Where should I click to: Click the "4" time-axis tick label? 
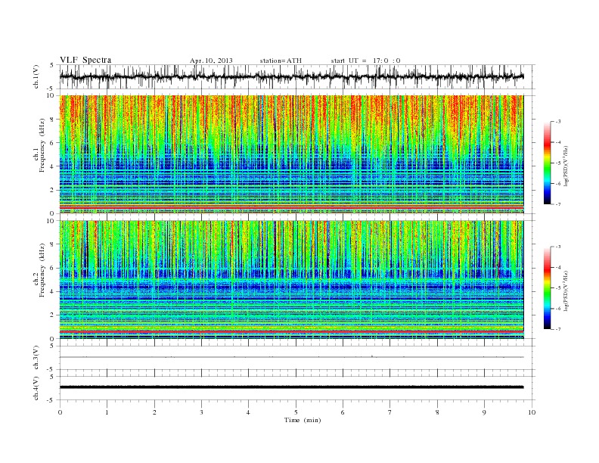coord(248,412)
